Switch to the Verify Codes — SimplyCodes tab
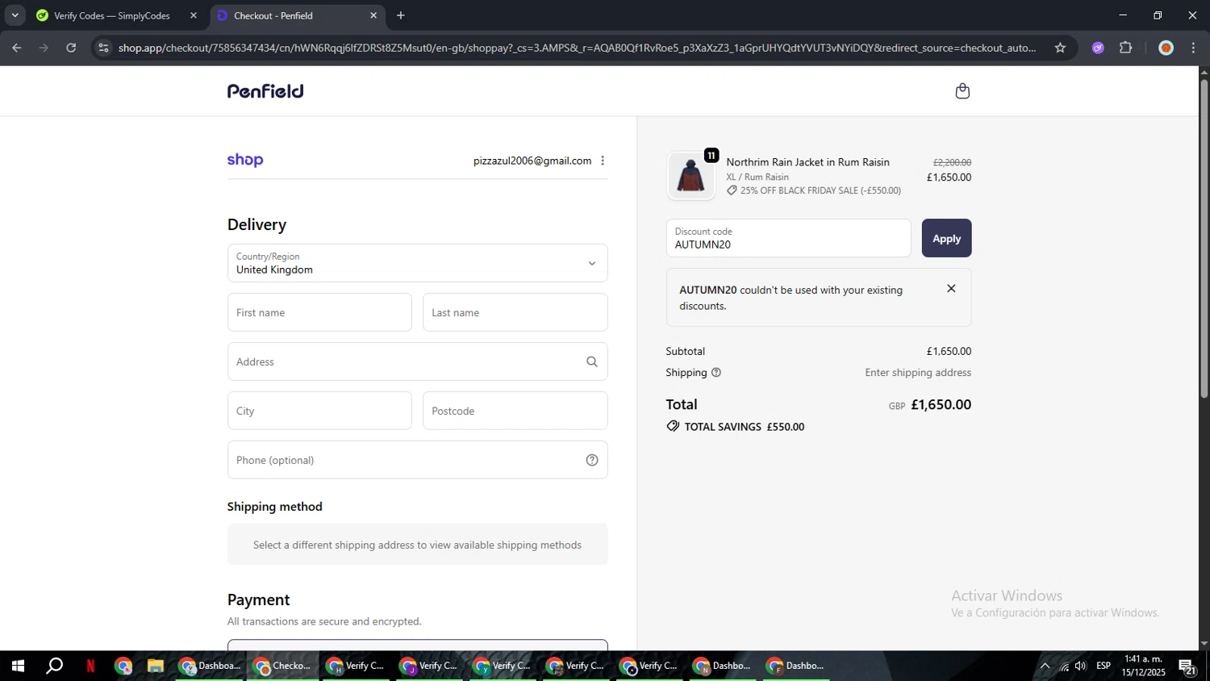 111,15
